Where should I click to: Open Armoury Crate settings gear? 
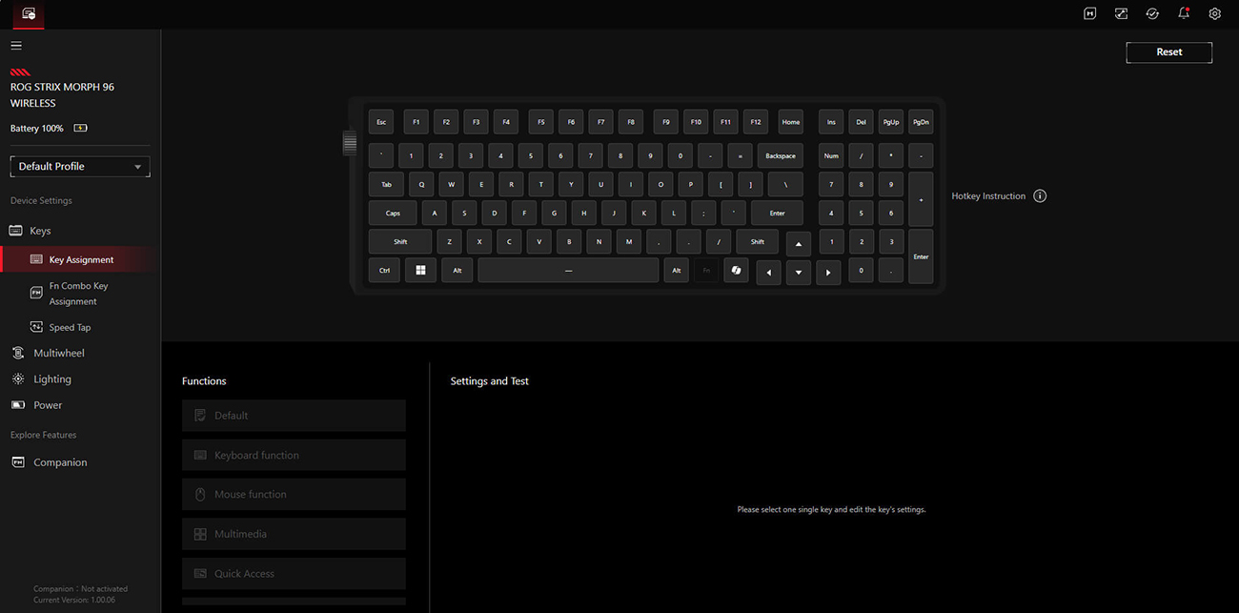point(1214,13)
